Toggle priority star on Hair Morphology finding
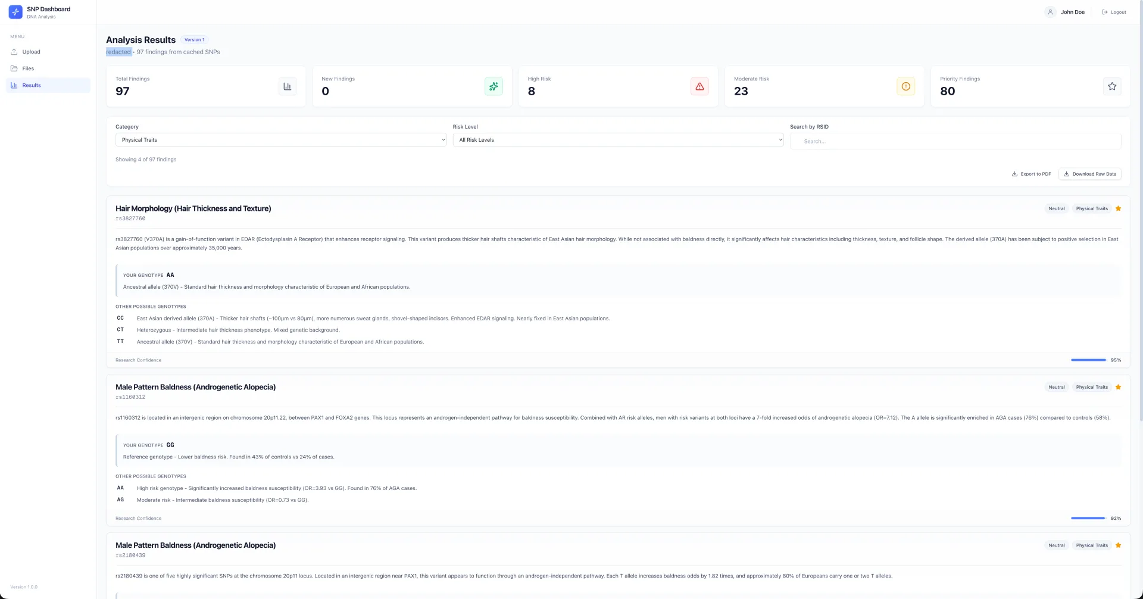 click(1118, 208)
